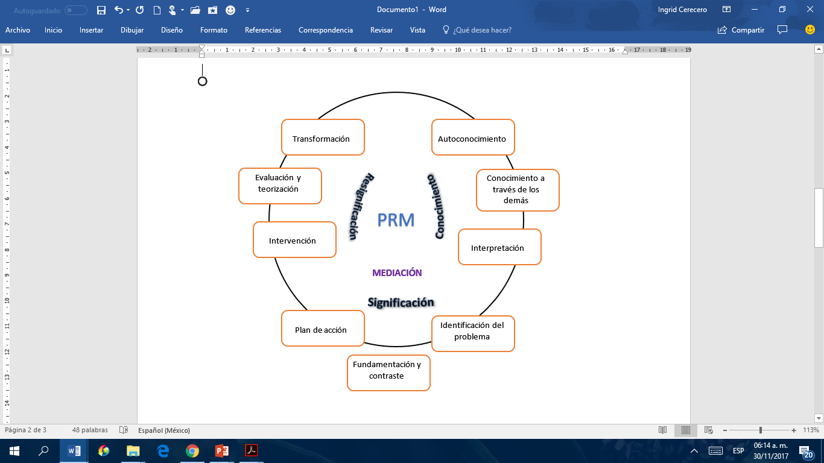Click the zoom slider handle
Image resolution: width=824 pixels, height=463 pixels.
tap(761, 430)
